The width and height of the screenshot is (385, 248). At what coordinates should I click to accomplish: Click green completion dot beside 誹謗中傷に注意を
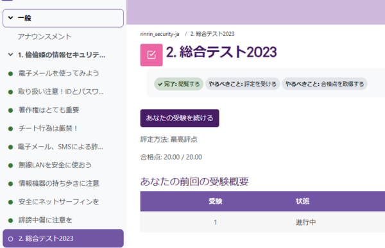10,220
